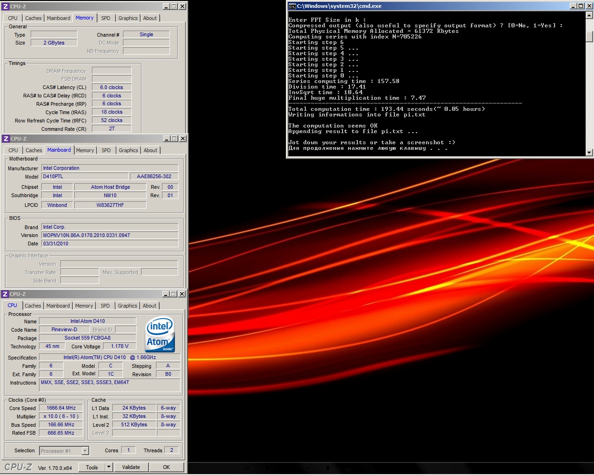The width and height of the screenshot is (594, 475).
Task: Click the core speed value '1666.64 MHz'
Action: (61, 408)
